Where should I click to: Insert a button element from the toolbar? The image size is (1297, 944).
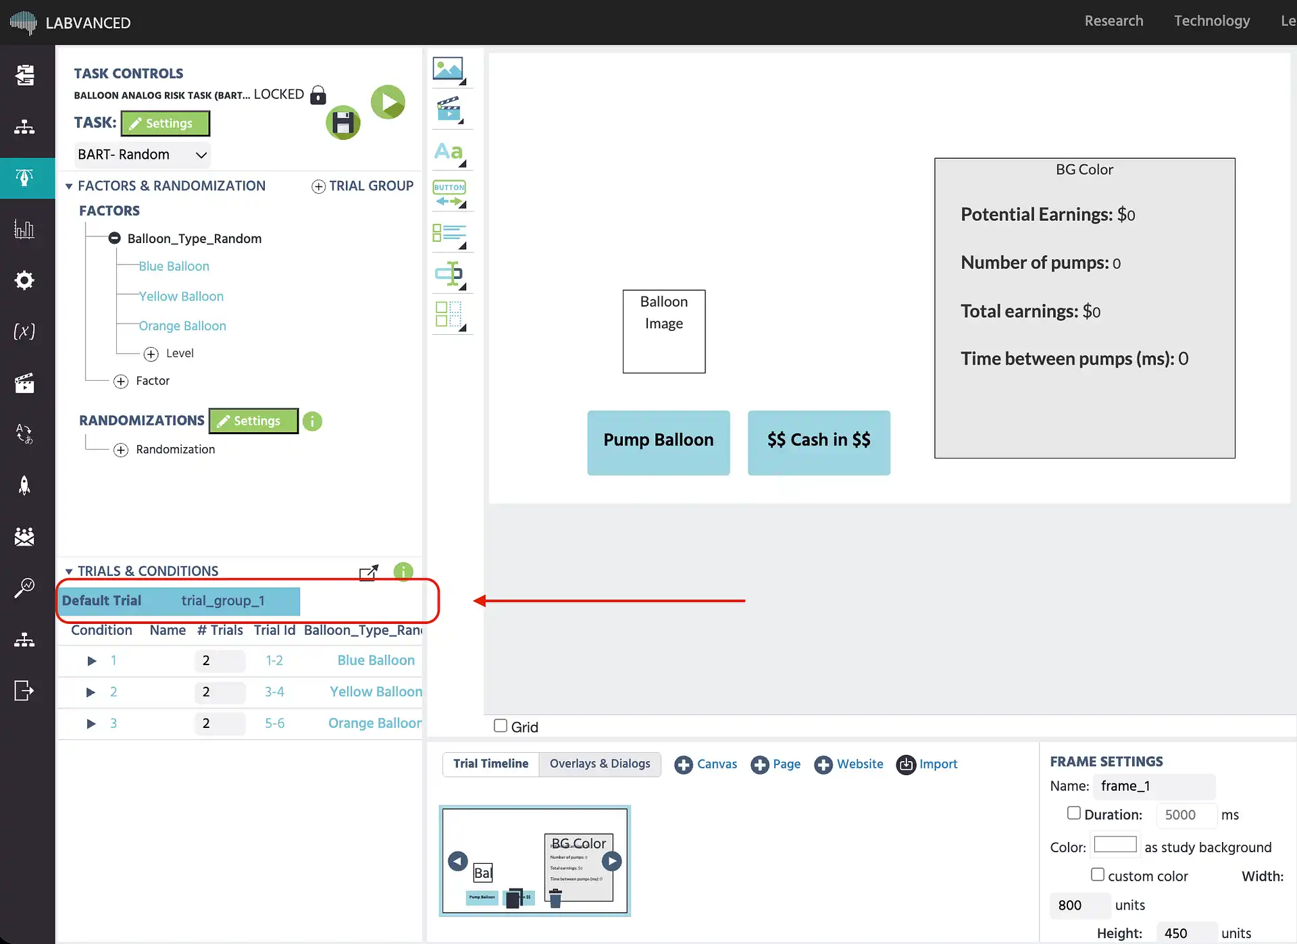point(449,194)
